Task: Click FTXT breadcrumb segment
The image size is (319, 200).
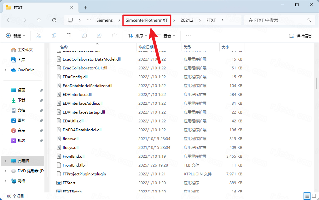Action: coord(211,20)
